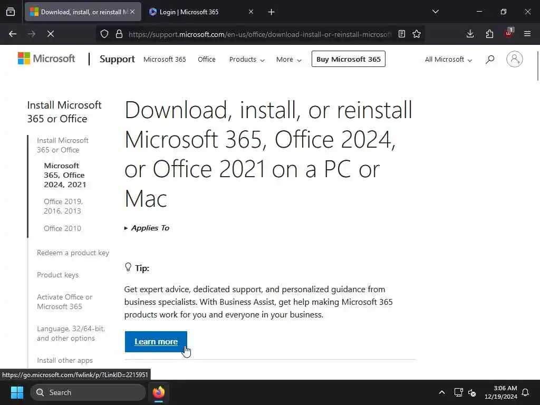Open muted volume tray icon
This screenshot has height=405, width=540.
(472, 392)
